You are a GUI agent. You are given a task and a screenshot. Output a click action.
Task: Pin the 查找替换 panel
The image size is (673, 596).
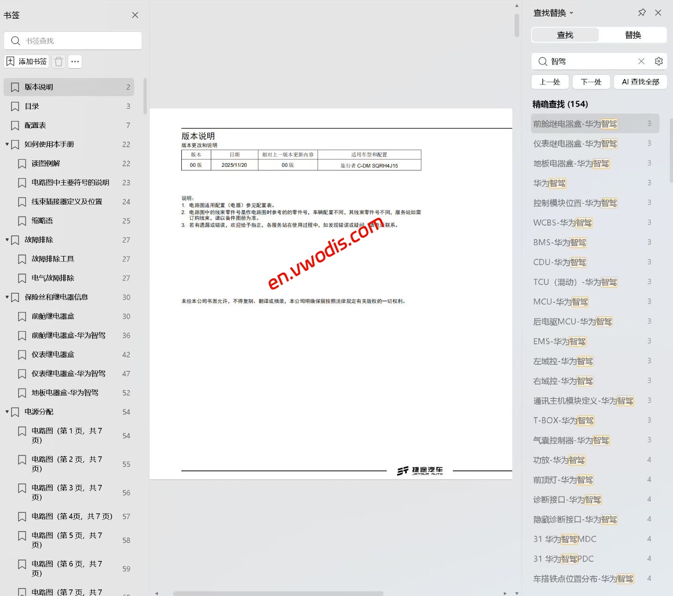point(642,13)
